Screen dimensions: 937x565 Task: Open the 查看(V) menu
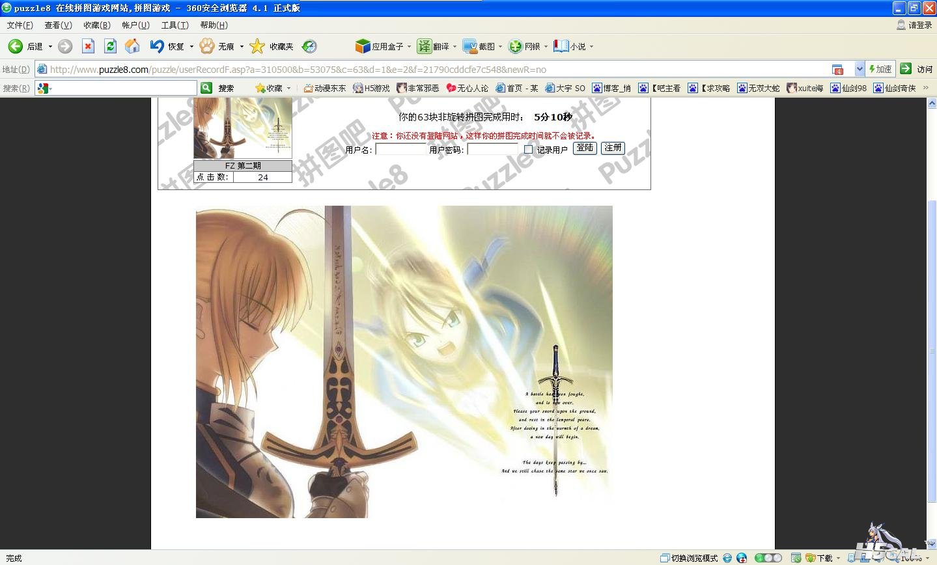[x=58, y=25]
